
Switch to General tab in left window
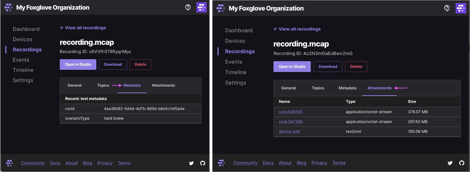tap(74, 85)
